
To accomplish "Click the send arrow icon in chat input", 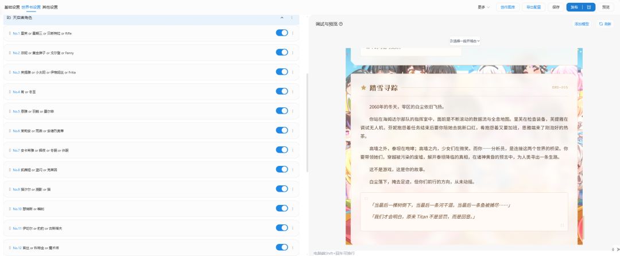I will click(617, 249).
